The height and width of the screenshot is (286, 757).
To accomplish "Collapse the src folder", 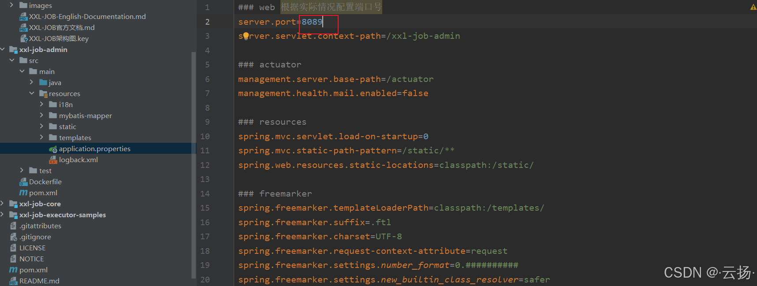I will pyautogui.click(x=12, y=60).
